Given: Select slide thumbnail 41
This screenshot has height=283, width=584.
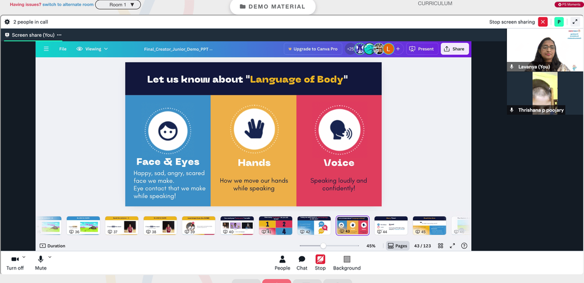Looking at the screenshot, I should pos(276,226).
